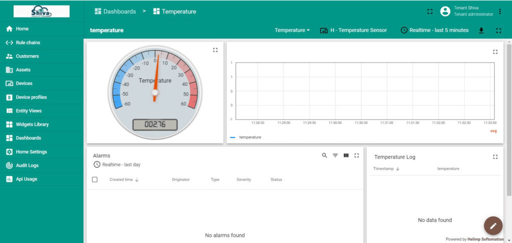512x243 pixels.
Task: Expand Temperature Log widget to fullscreen
Action: (x=495, y=156)
